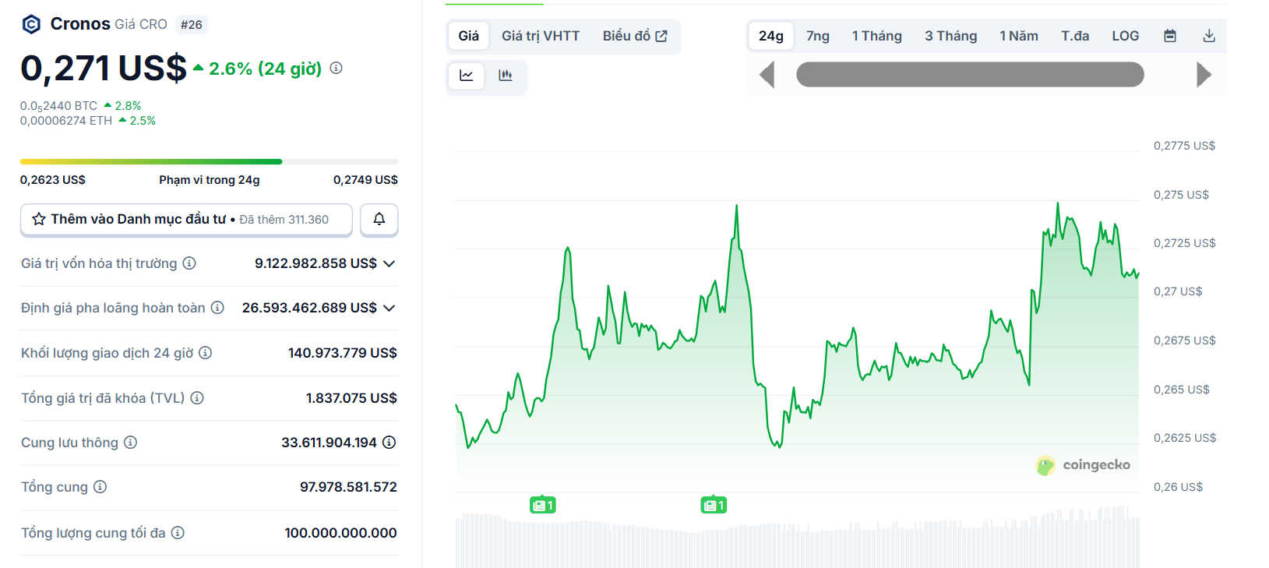
Task: Show info for Tổng cung
Action: click(x=100, y=487)
